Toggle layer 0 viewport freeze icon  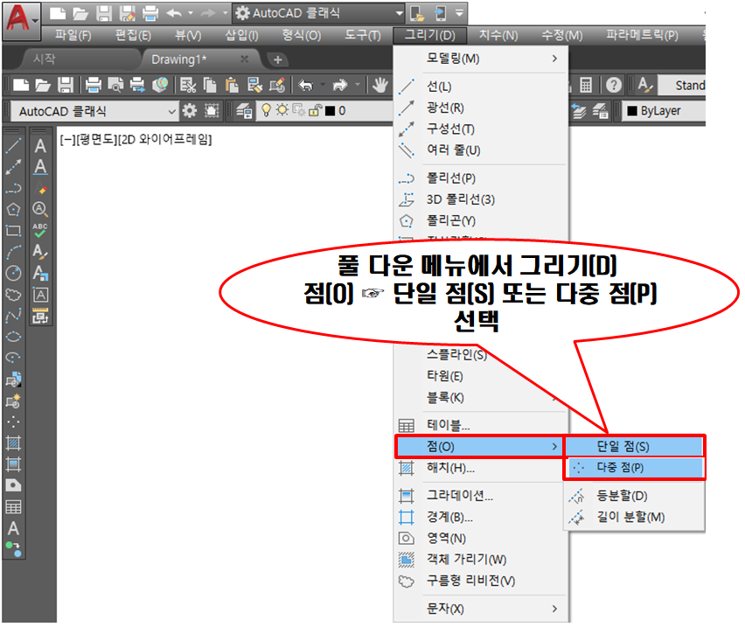tap(299, 111)
